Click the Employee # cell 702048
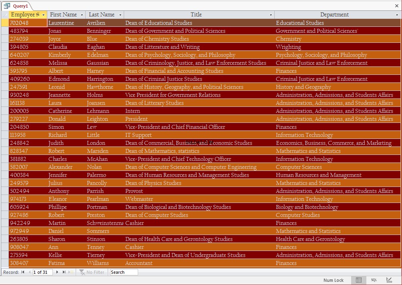The width and height of the screenshot is (402, 285). click(x=28, y=23)
